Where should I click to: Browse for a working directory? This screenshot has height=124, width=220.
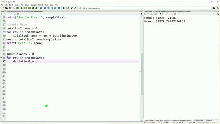pos(214,8)
